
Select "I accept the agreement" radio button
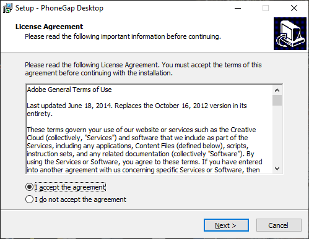(x=29, y=187)
